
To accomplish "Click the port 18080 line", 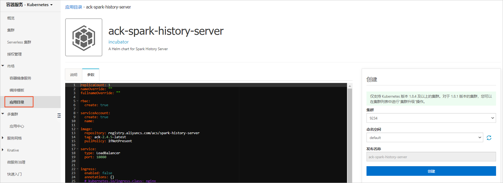I will coord(95,157).
